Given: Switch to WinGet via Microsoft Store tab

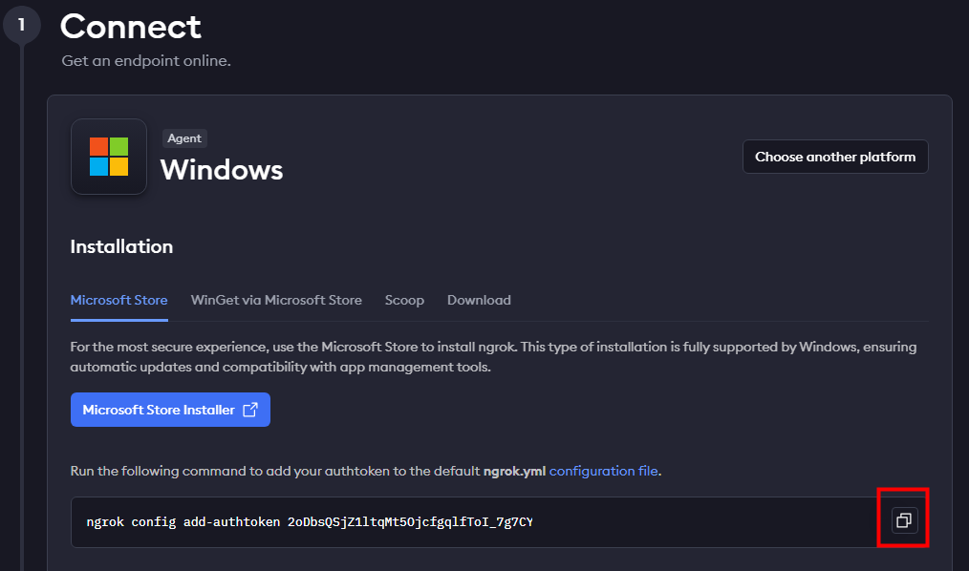Looking at the screenshot, I should coord(276,300).
